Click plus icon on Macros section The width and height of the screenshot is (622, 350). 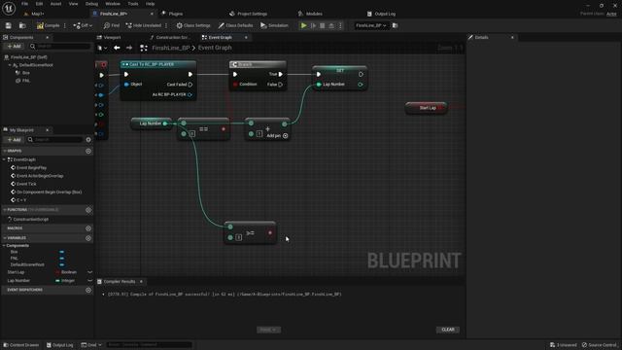point(88,228)
